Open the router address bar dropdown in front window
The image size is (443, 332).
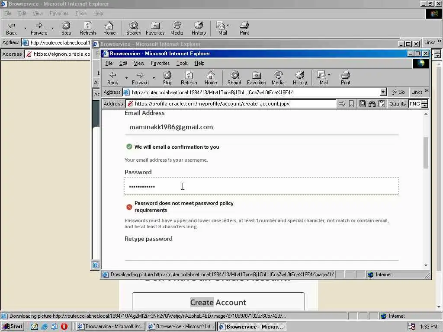pos(383,92)
